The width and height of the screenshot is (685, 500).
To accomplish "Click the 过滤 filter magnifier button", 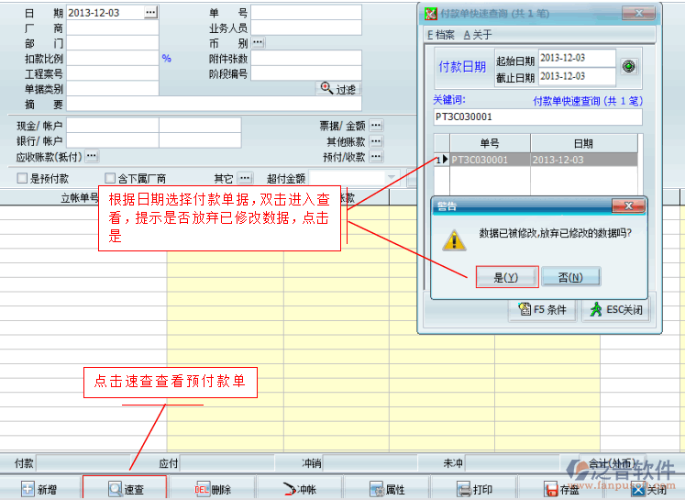I will [x=337, y=89].
